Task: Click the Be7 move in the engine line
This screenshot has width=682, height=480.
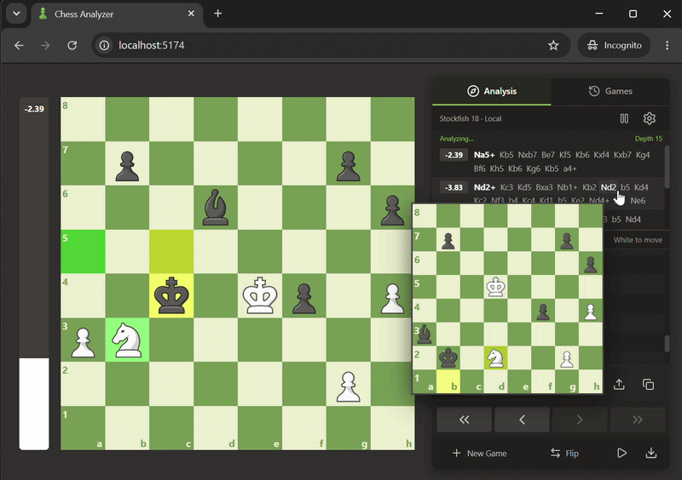Action: pos(548,155)
